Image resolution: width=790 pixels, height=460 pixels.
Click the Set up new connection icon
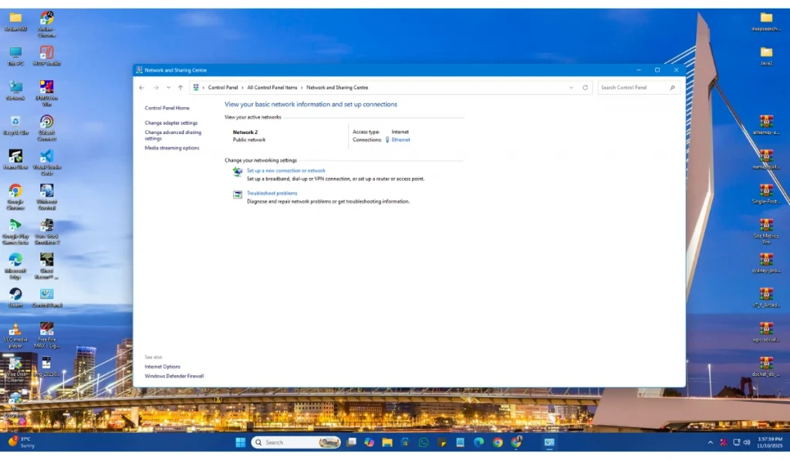point(238,173)
